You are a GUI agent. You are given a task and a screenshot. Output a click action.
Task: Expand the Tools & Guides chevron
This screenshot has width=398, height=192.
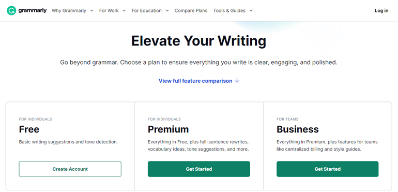pos(251,11)
